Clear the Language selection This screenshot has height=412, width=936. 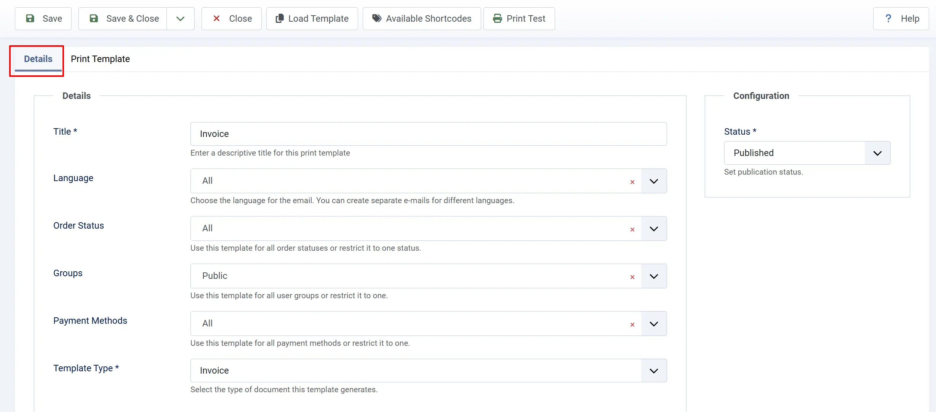tap(632, 182)
